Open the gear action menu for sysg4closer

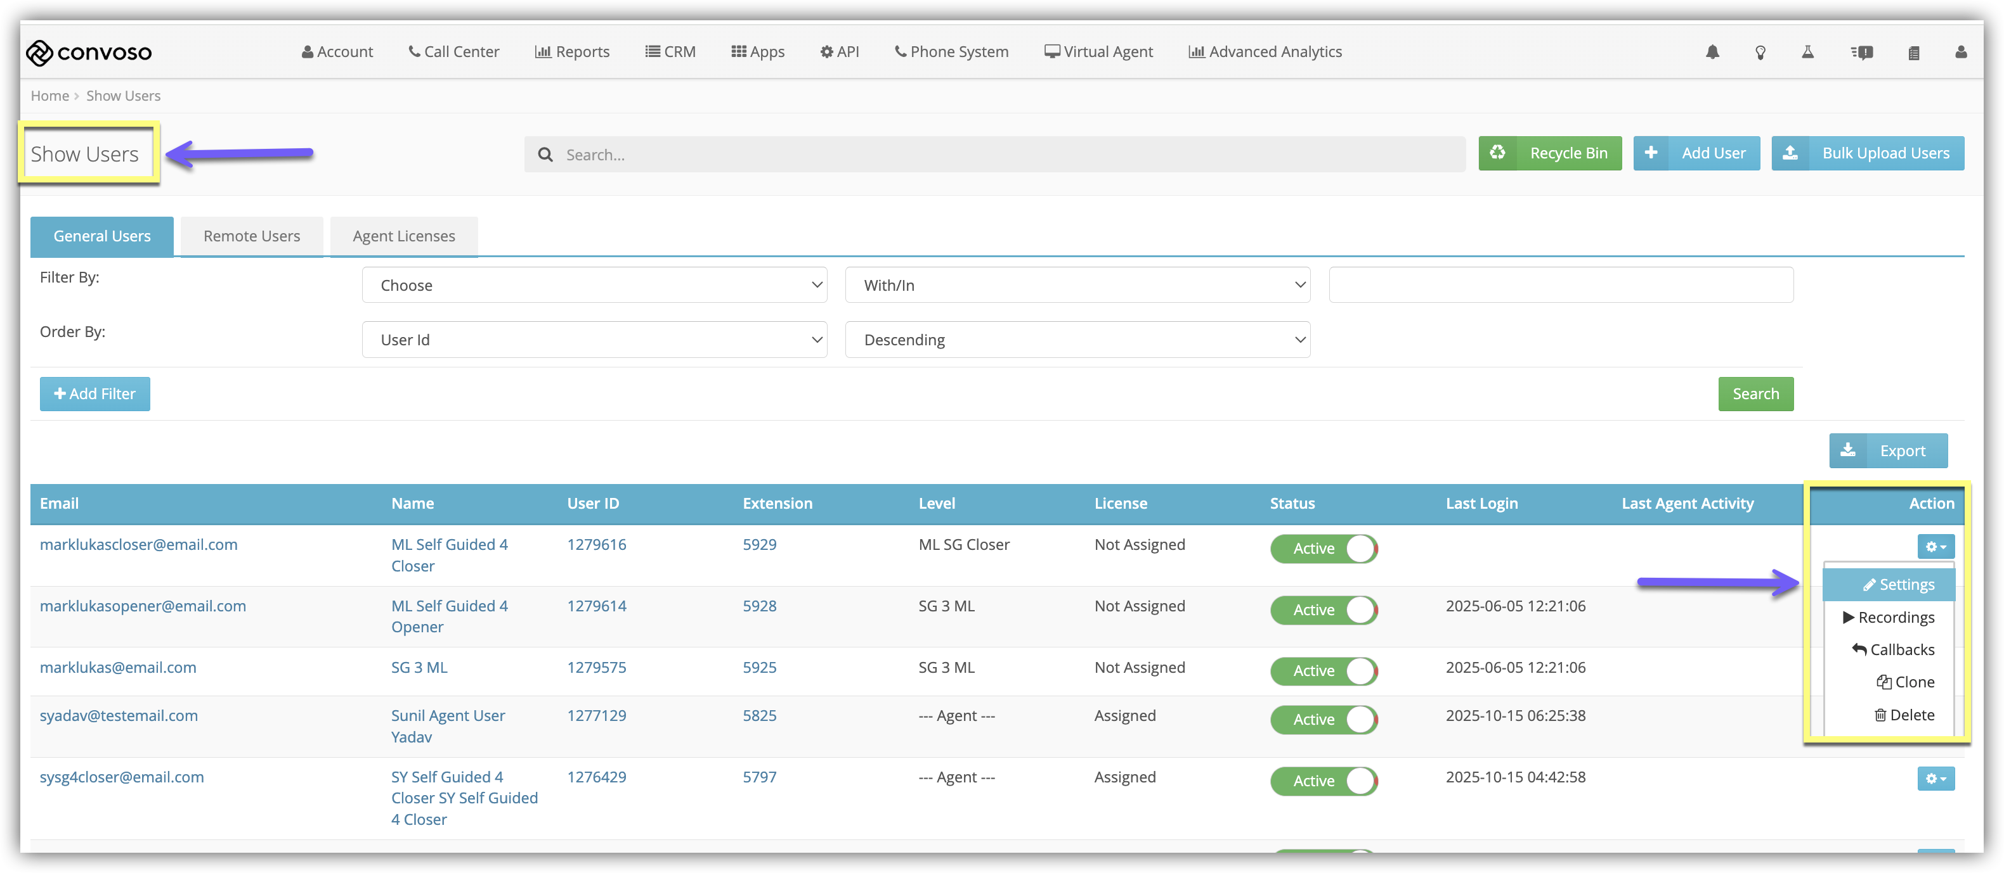pos(1935,778)
